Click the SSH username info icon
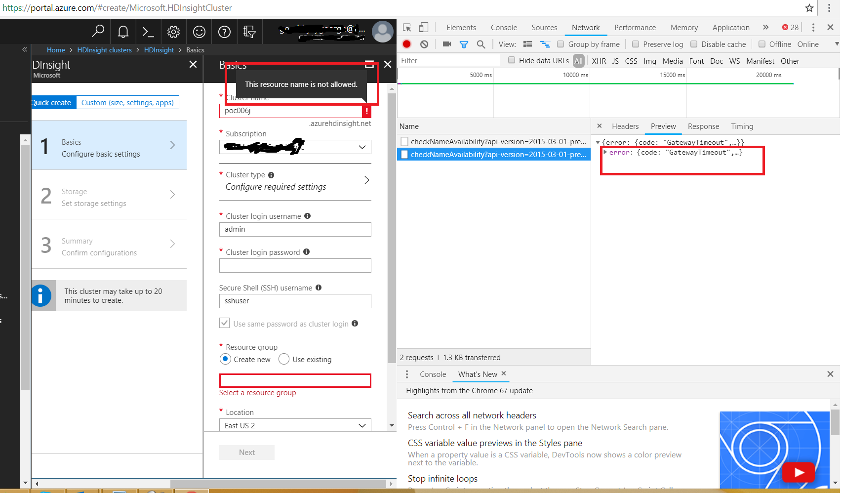This screenshot has height=493, width=842. click(319, 288)
